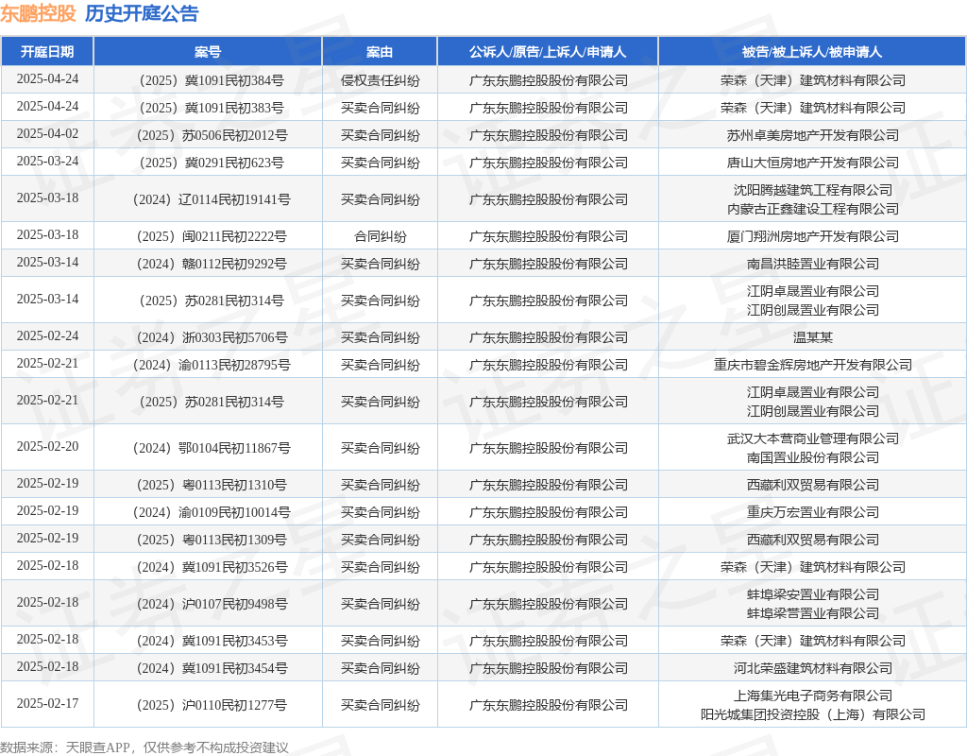Select the 案由 column header
The width and height of the screenshot is (967, 756).
pyautogui.click(x=380, y=52)
